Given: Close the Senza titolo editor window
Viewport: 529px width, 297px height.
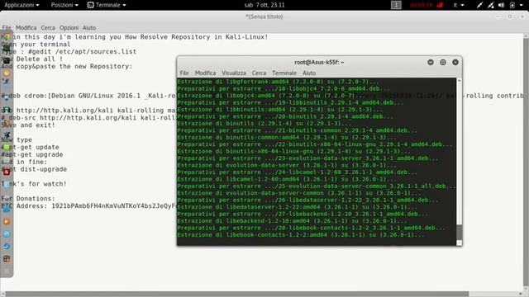Looking at the screenshot, I should coord(522,16).
